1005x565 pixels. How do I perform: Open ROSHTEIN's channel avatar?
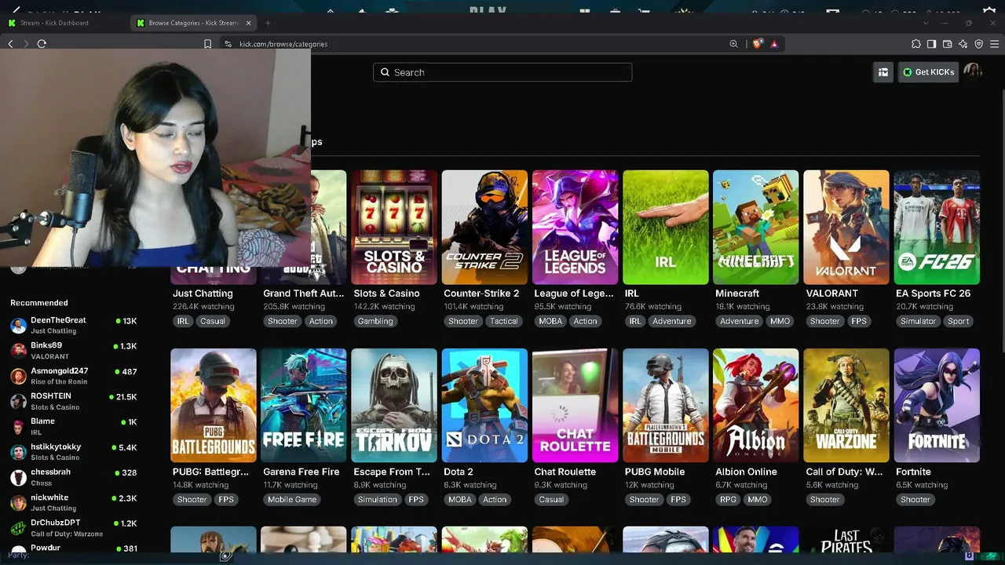pyautogui.click(x=18, y=402)
